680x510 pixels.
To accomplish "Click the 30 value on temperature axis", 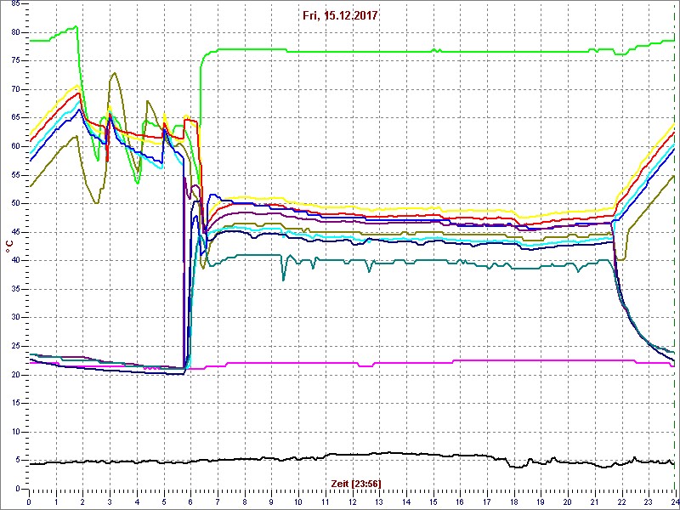I will pyautogui.click(x=15, y=318).
